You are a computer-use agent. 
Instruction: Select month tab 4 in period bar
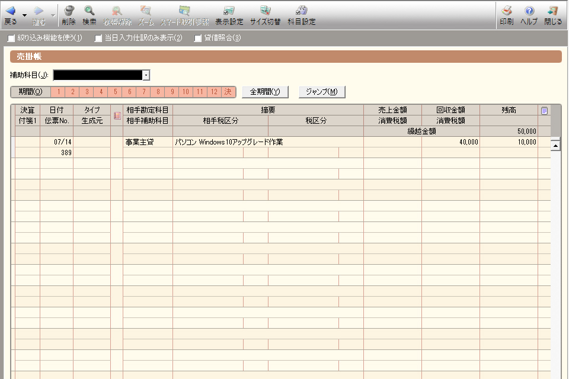coord(101,92)
